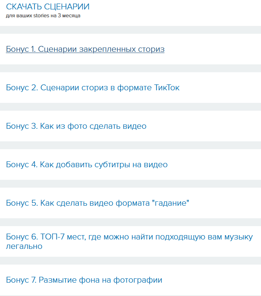Open Бонус 2 Сценарии сториз в формате ТикТок

click(93, 88)
